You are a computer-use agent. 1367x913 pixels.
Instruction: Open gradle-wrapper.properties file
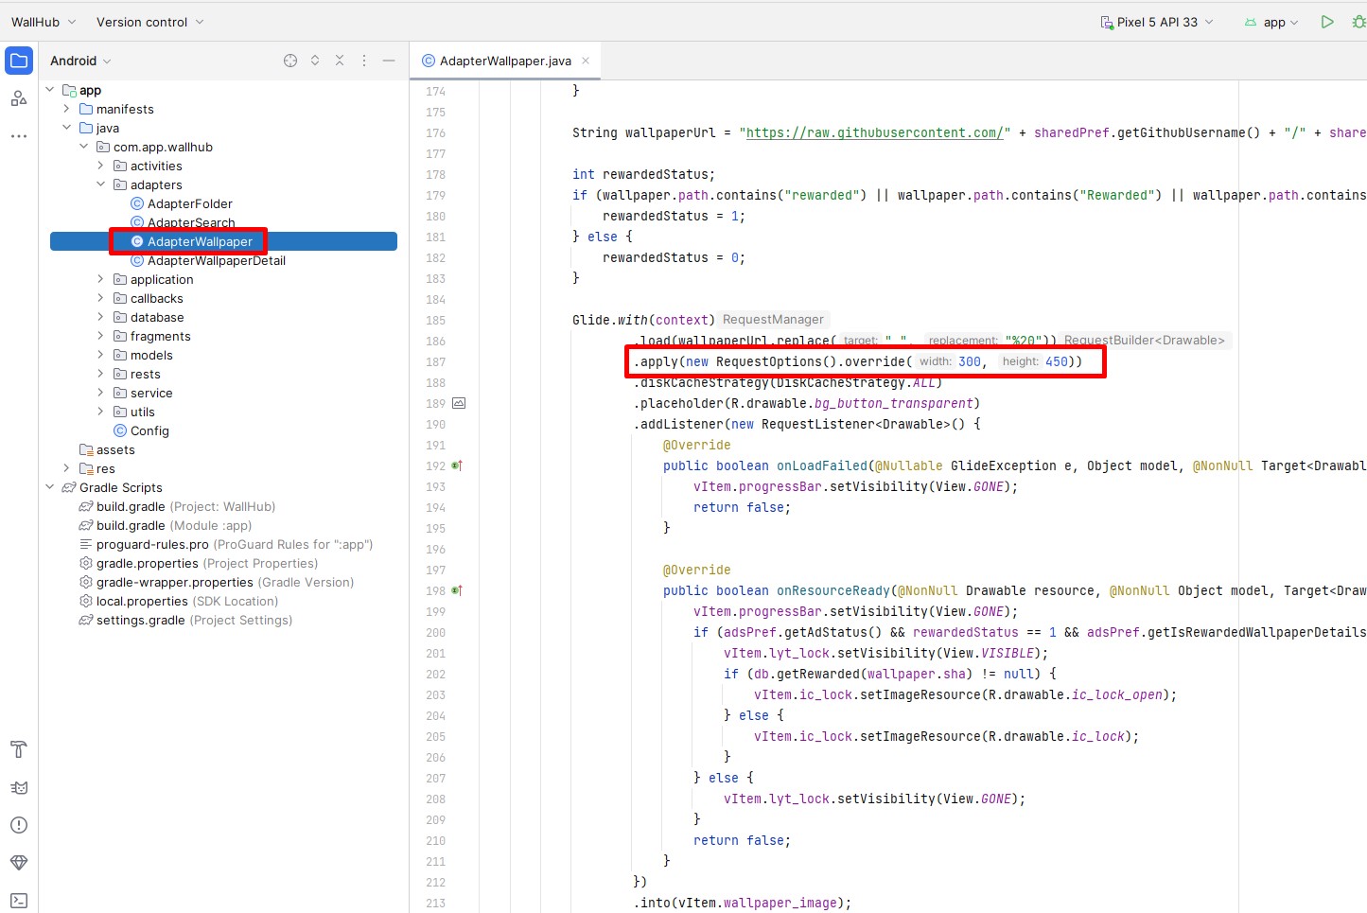coord(225,582)
